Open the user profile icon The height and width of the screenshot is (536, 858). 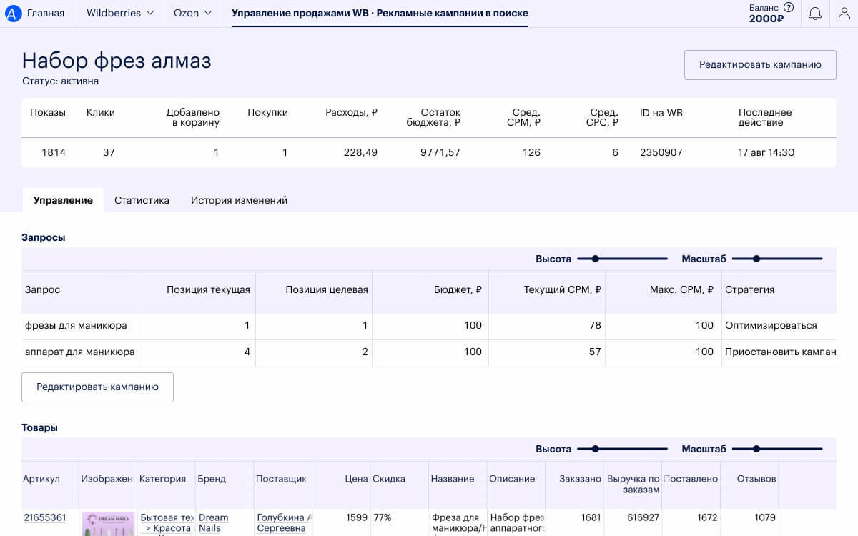pyautogui.click(x=844, y=14)
